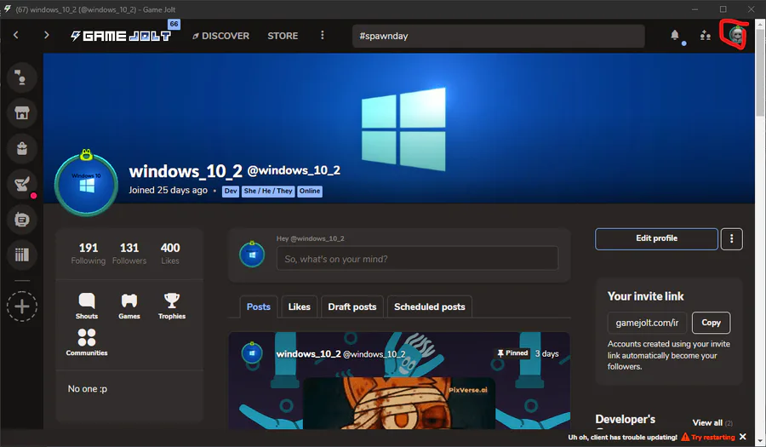Click the pinned post video thumbnail
The height and width of the screenshot is (447, 766).
pyautogui.click(x=399, y=403)
